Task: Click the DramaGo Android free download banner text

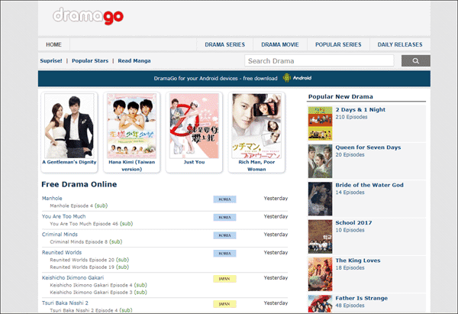Action: (215, 79)
